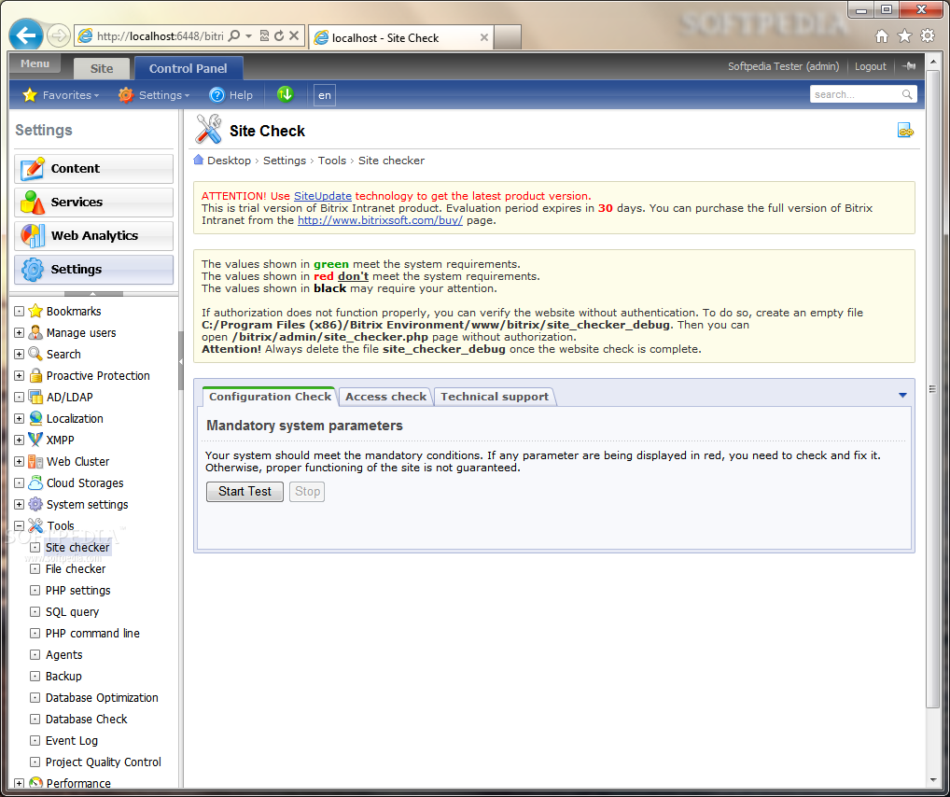
Task: Follow the SiteUpdate link
Action: (x=322, y=196)
